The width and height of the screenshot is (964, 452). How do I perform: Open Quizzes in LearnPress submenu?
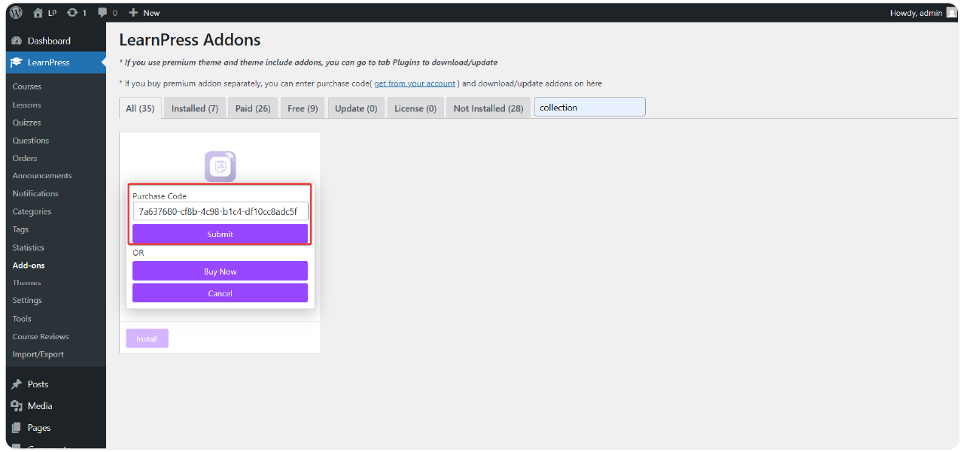(27, 123)
